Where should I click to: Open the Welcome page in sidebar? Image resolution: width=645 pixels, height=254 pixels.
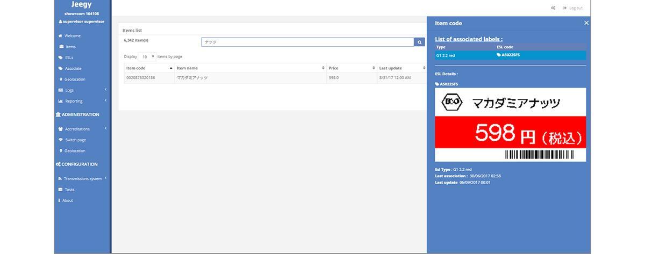(72, 36)
